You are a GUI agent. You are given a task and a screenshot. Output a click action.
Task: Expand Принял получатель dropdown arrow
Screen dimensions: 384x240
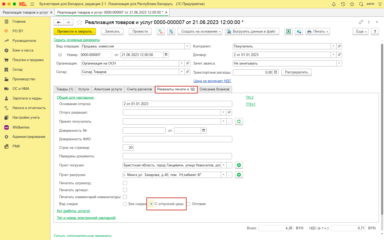[x=223, y=121]
